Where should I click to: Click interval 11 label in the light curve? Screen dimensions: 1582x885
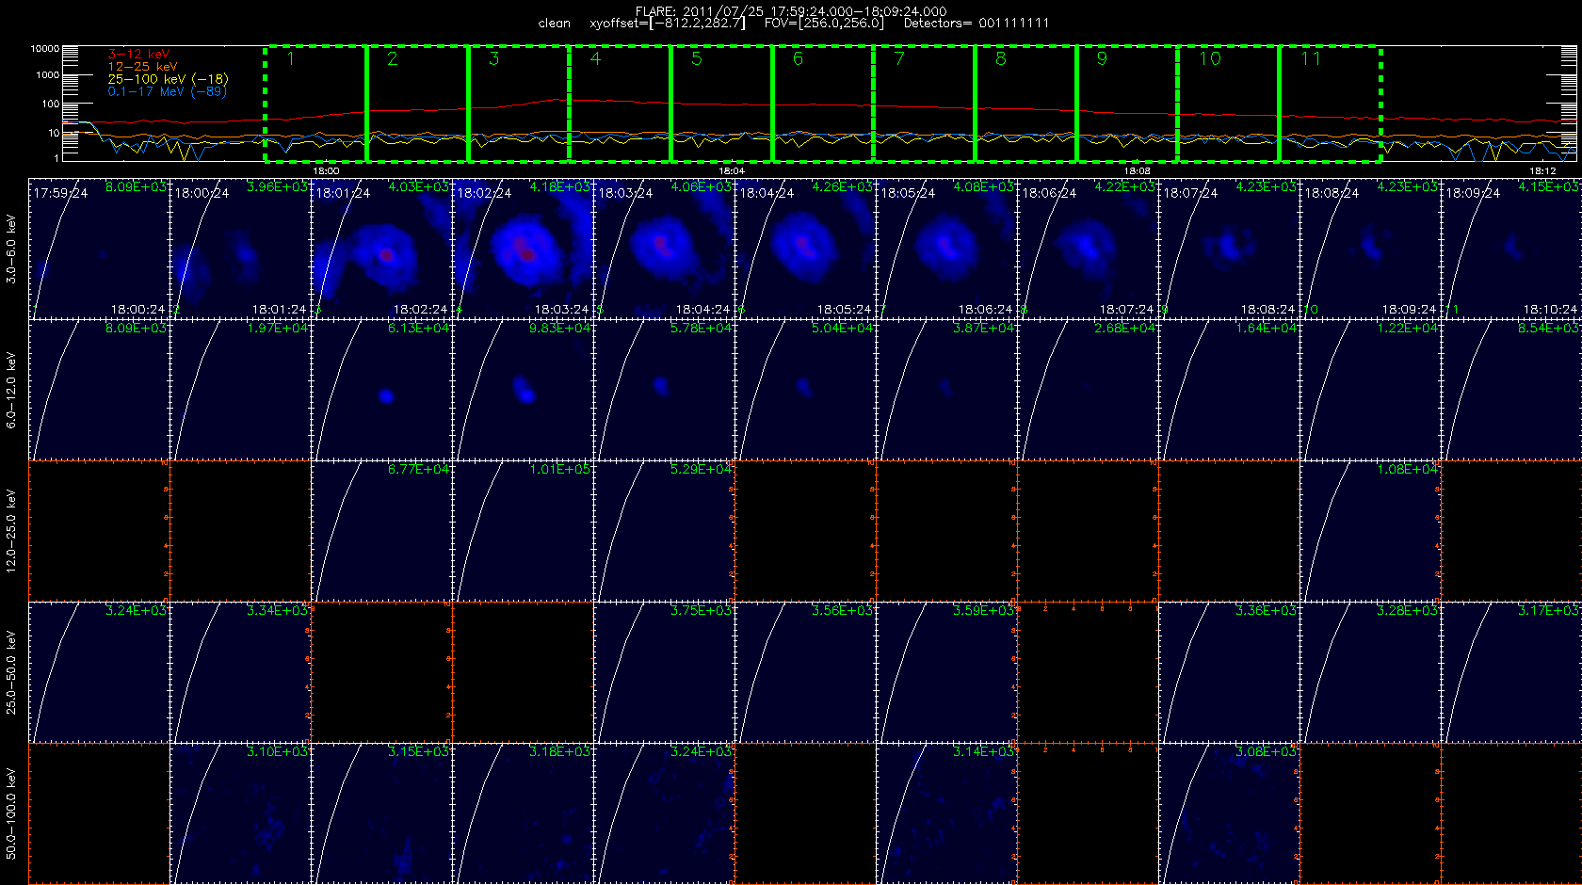pyautogui.click(x=1311, y=59)
